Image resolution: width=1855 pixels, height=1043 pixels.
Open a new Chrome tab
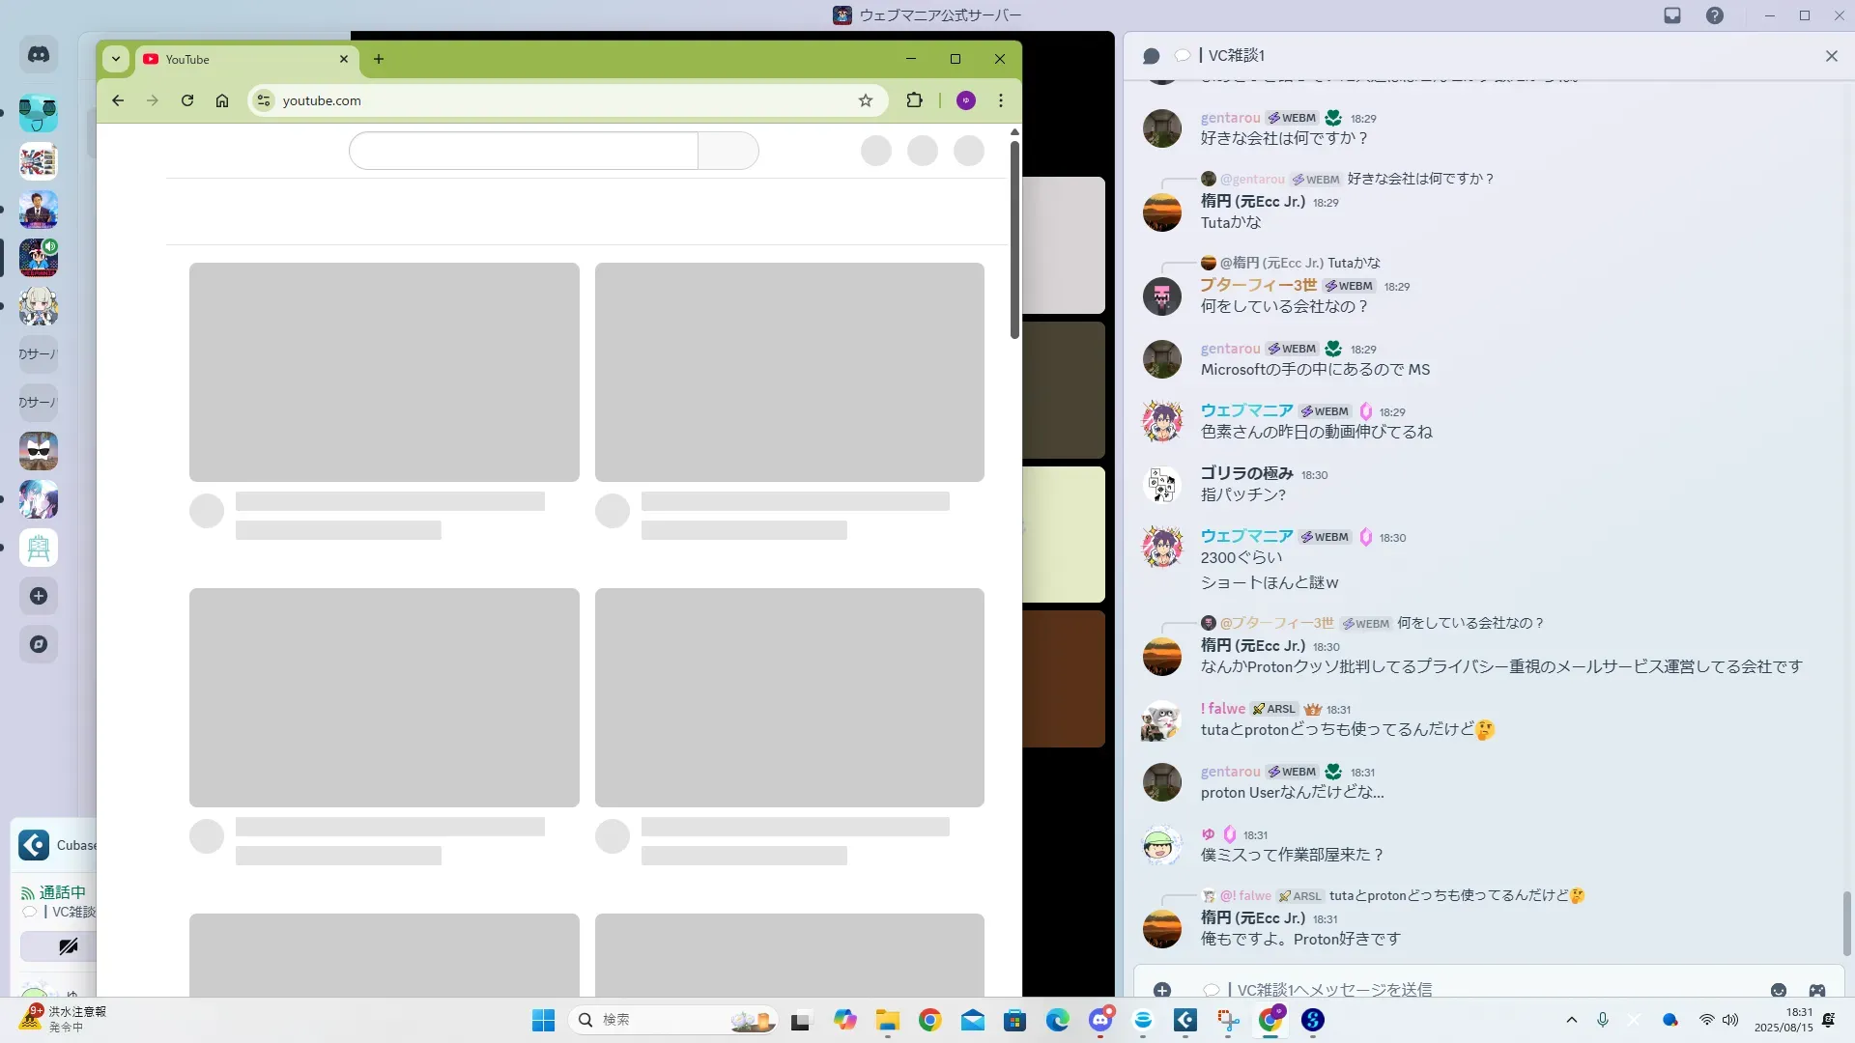[x=379, y=59]
